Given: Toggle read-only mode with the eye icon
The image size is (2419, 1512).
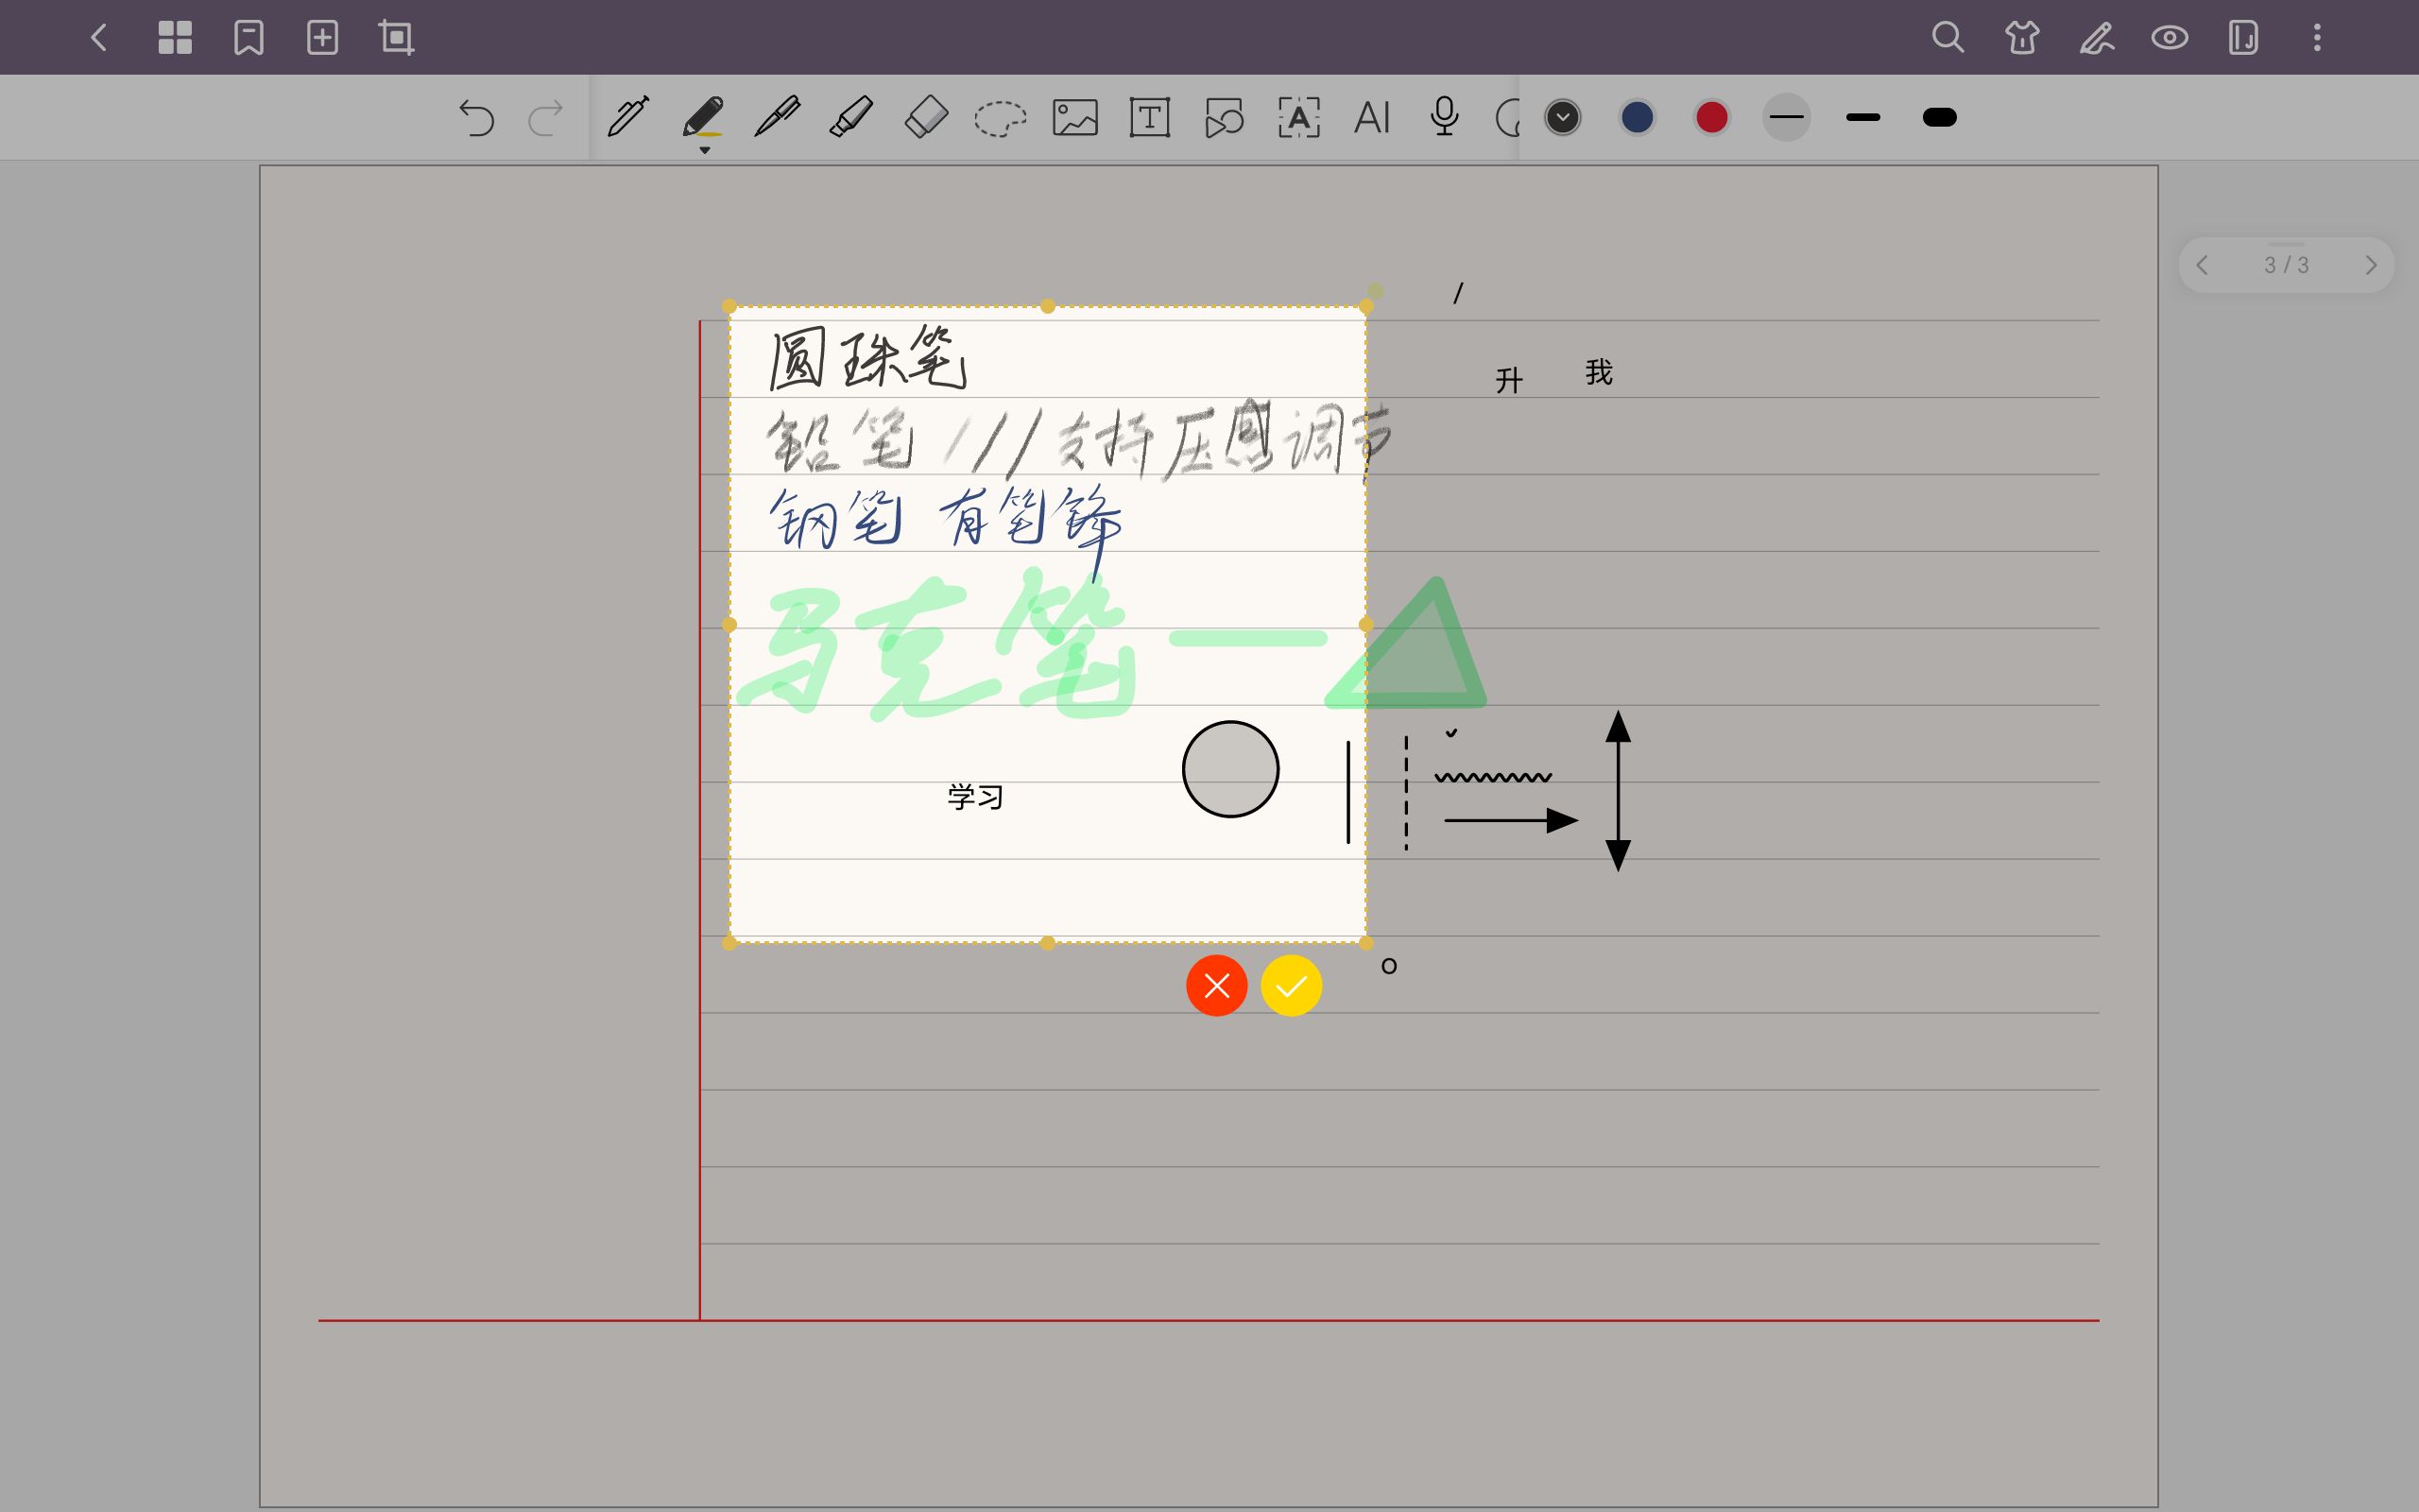Looking at the screenshot, I should 2170,38.
